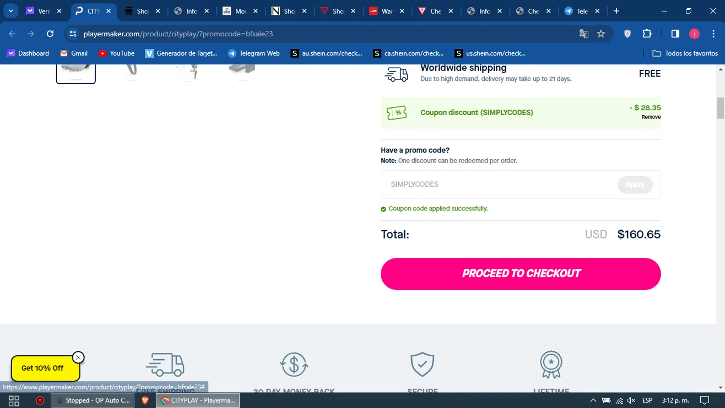Screen dimensions: 725x408
Task: Bookmark this page with the star
Action: (601, 33)
